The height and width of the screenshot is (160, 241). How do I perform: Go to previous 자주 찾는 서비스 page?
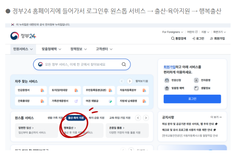(x=122, y=81)
